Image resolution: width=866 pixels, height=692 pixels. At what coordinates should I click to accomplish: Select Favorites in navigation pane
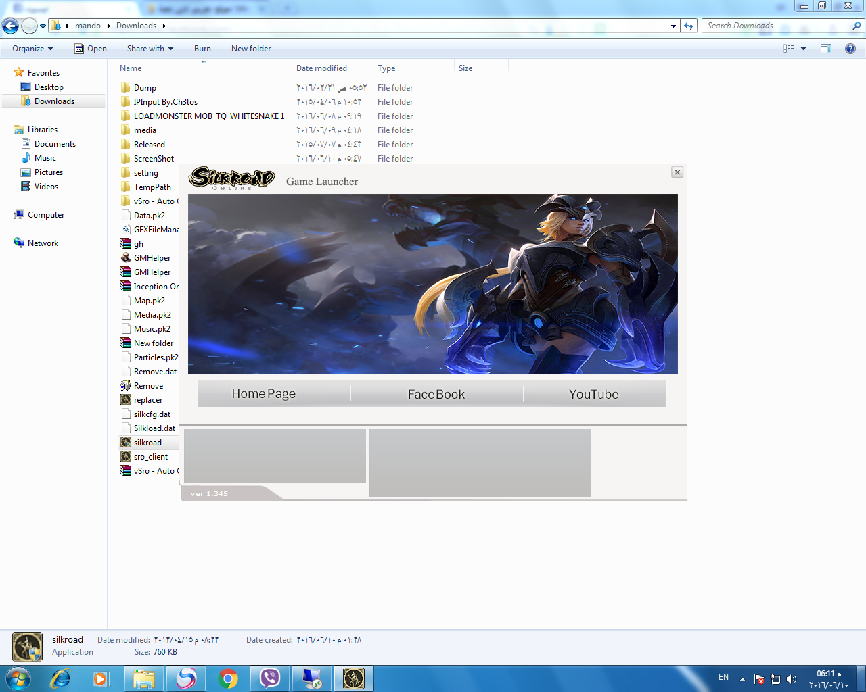pyautogui.click(x=43, y=73)
